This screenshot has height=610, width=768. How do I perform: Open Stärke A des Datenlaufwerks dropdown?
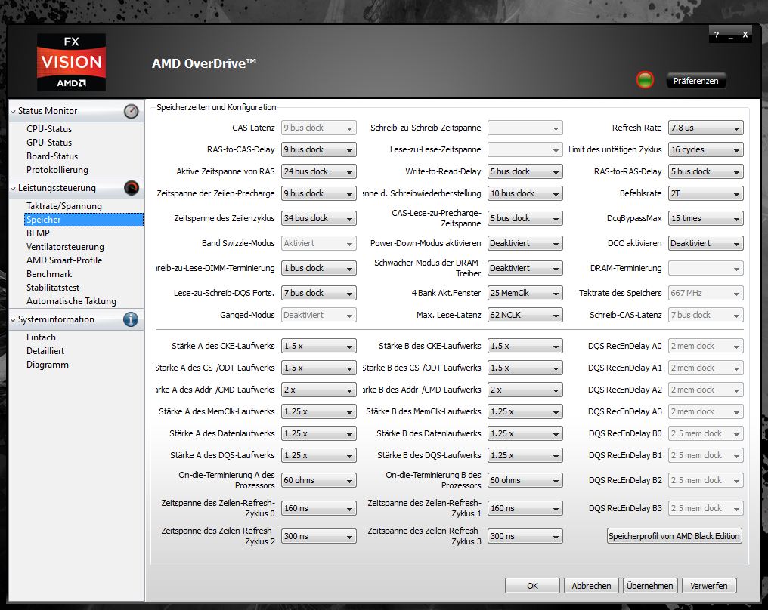[x=318, y=434]
